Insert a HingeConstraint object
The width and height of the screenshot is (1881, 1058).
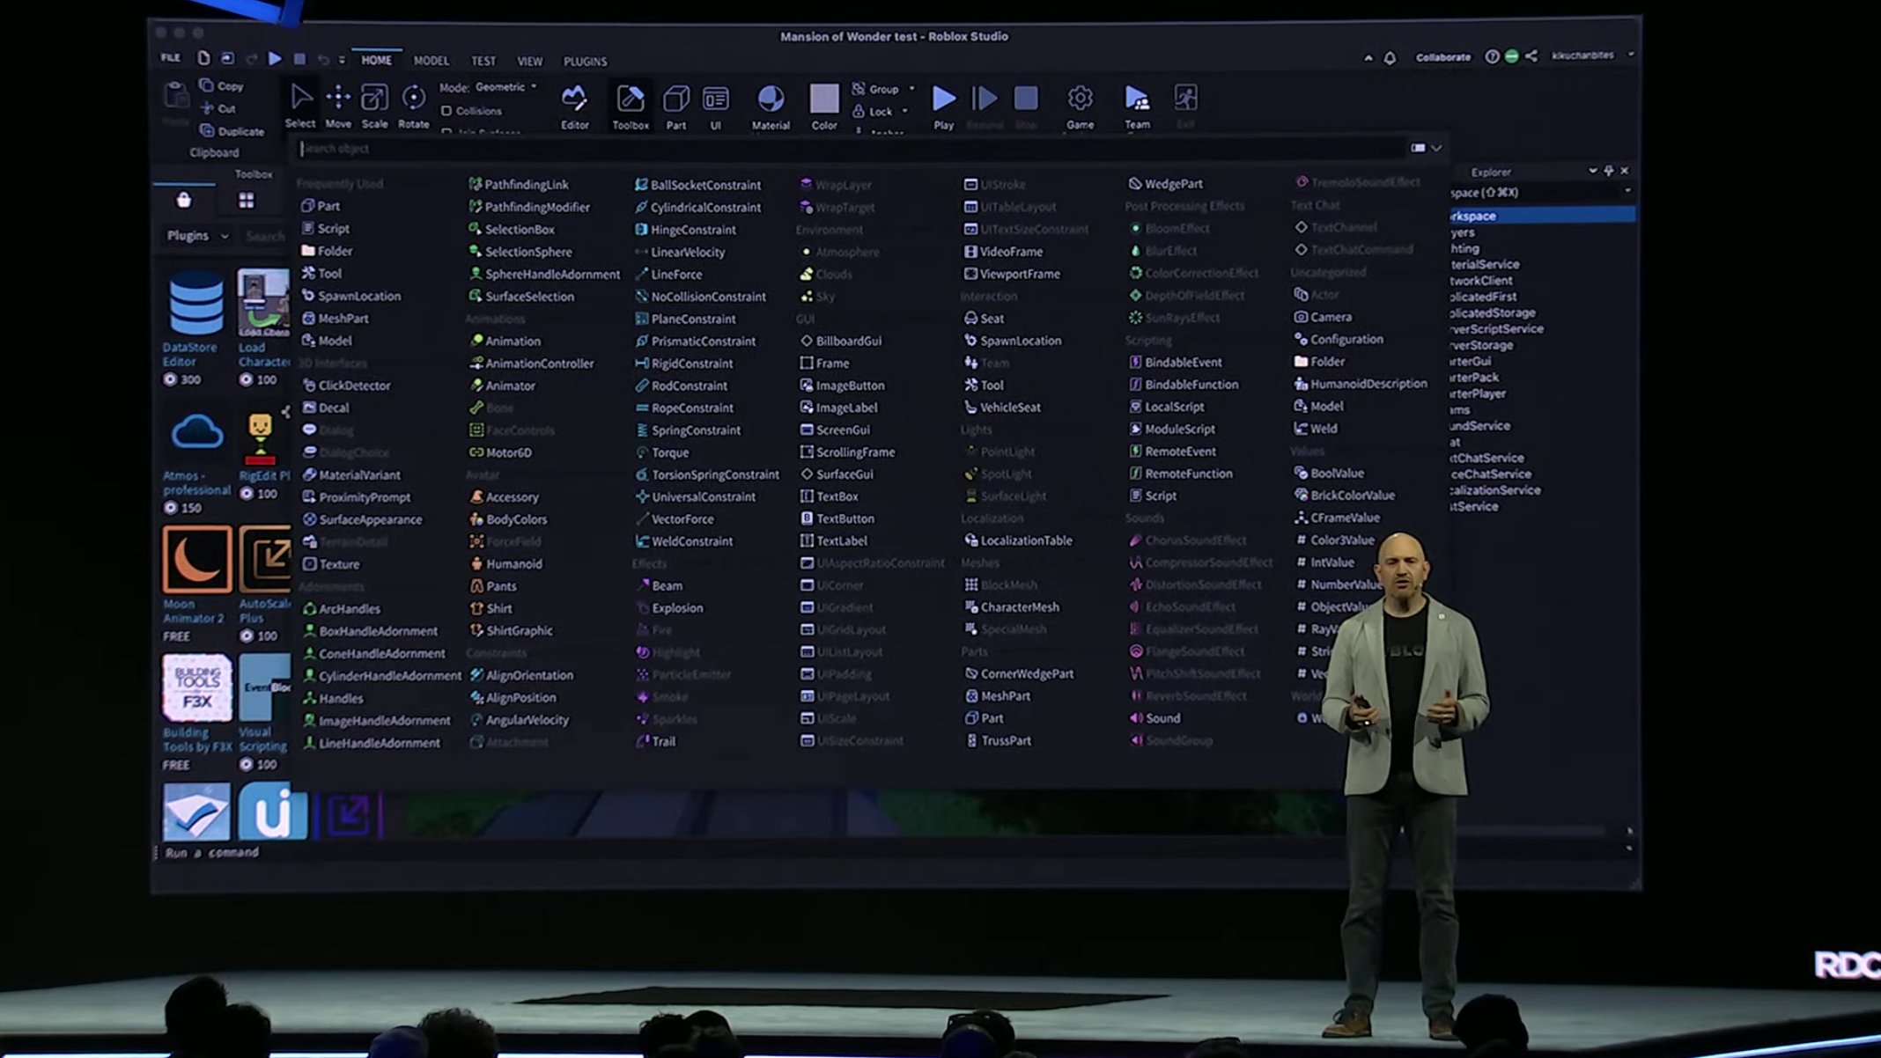click(684, 230)
